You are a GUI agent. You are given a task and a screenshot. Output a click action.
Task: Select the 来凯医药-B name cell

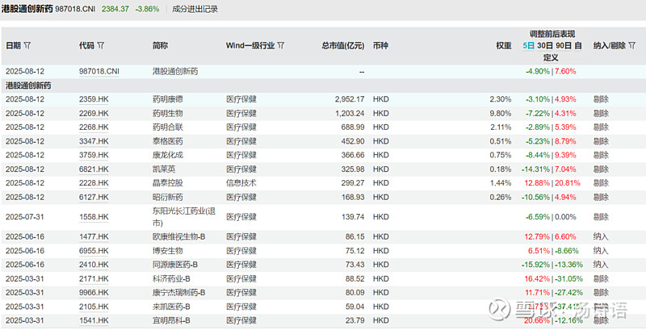(171, 307)
